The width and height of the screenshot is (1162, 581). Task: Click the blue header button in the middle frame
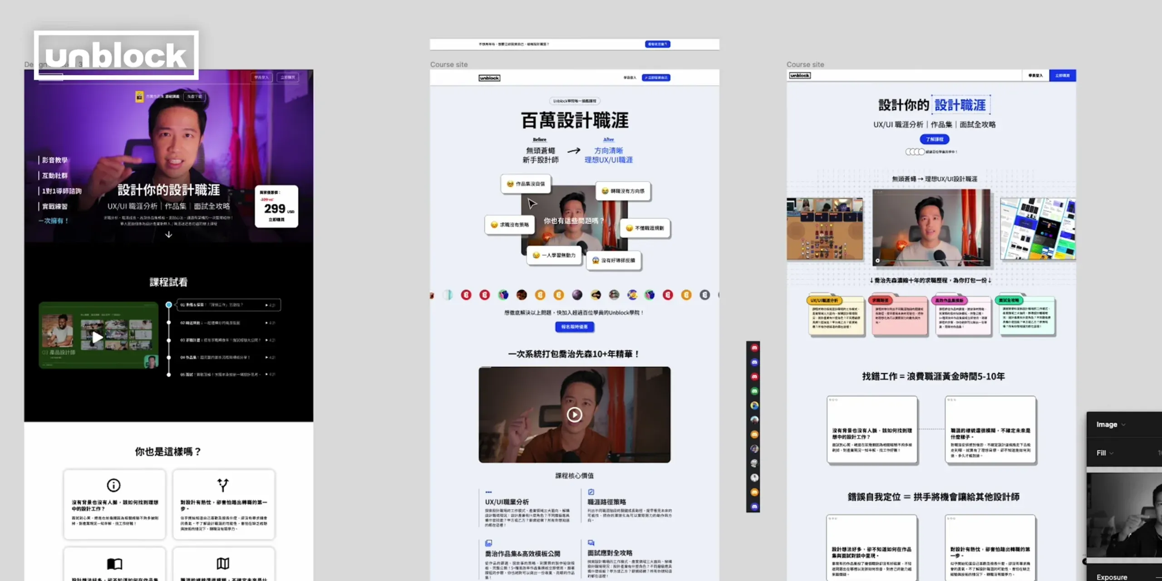pyautogui.click(x=656, y=78)
